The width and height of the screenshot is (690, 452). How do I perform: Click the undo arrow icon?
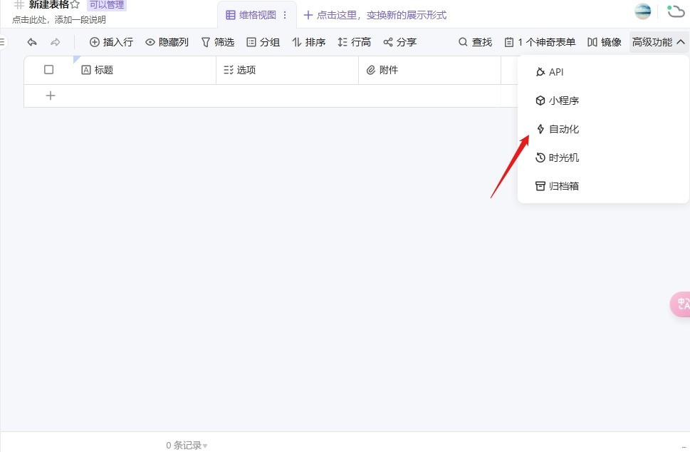tap(32, 42)
